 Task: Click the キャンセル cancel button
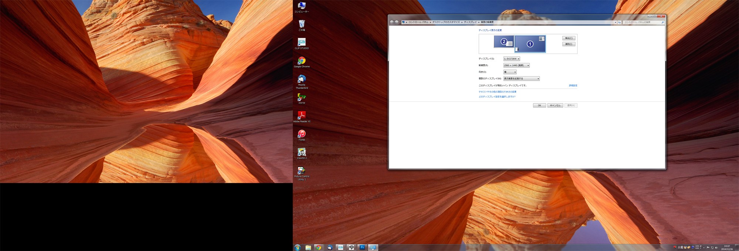[555, 105]
